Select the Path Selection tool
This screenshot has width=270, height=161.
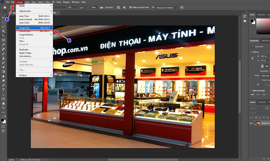pos(3,94)
